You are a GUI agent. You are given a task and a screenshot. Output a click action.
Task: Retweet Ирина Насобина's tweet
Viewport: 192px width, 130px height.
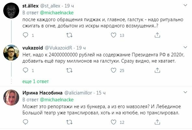(x=69, y=122)
